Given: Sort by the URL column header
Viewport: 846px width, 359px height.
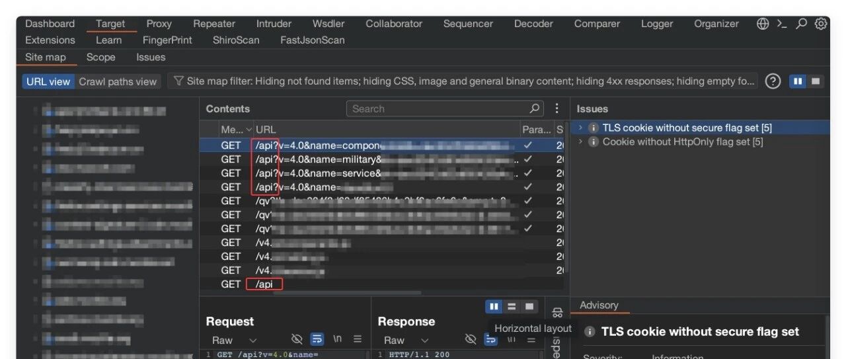Looking at the screenshot, I should coord(387,130).
